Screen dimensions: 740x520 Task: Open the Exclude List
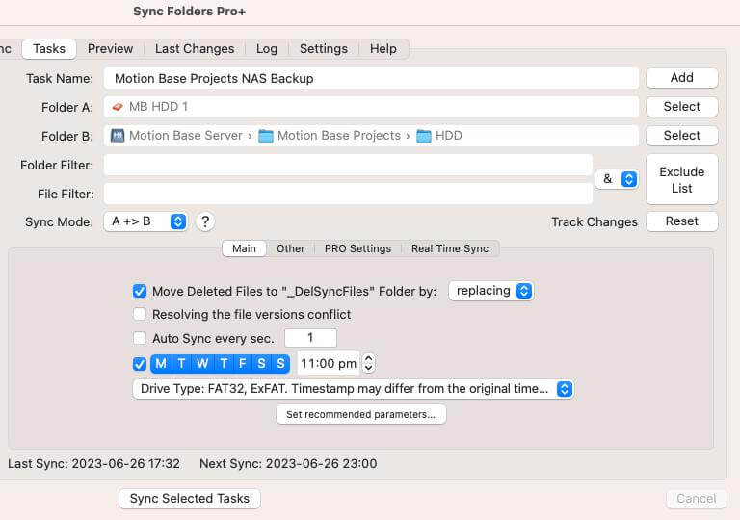pos(681,180)
